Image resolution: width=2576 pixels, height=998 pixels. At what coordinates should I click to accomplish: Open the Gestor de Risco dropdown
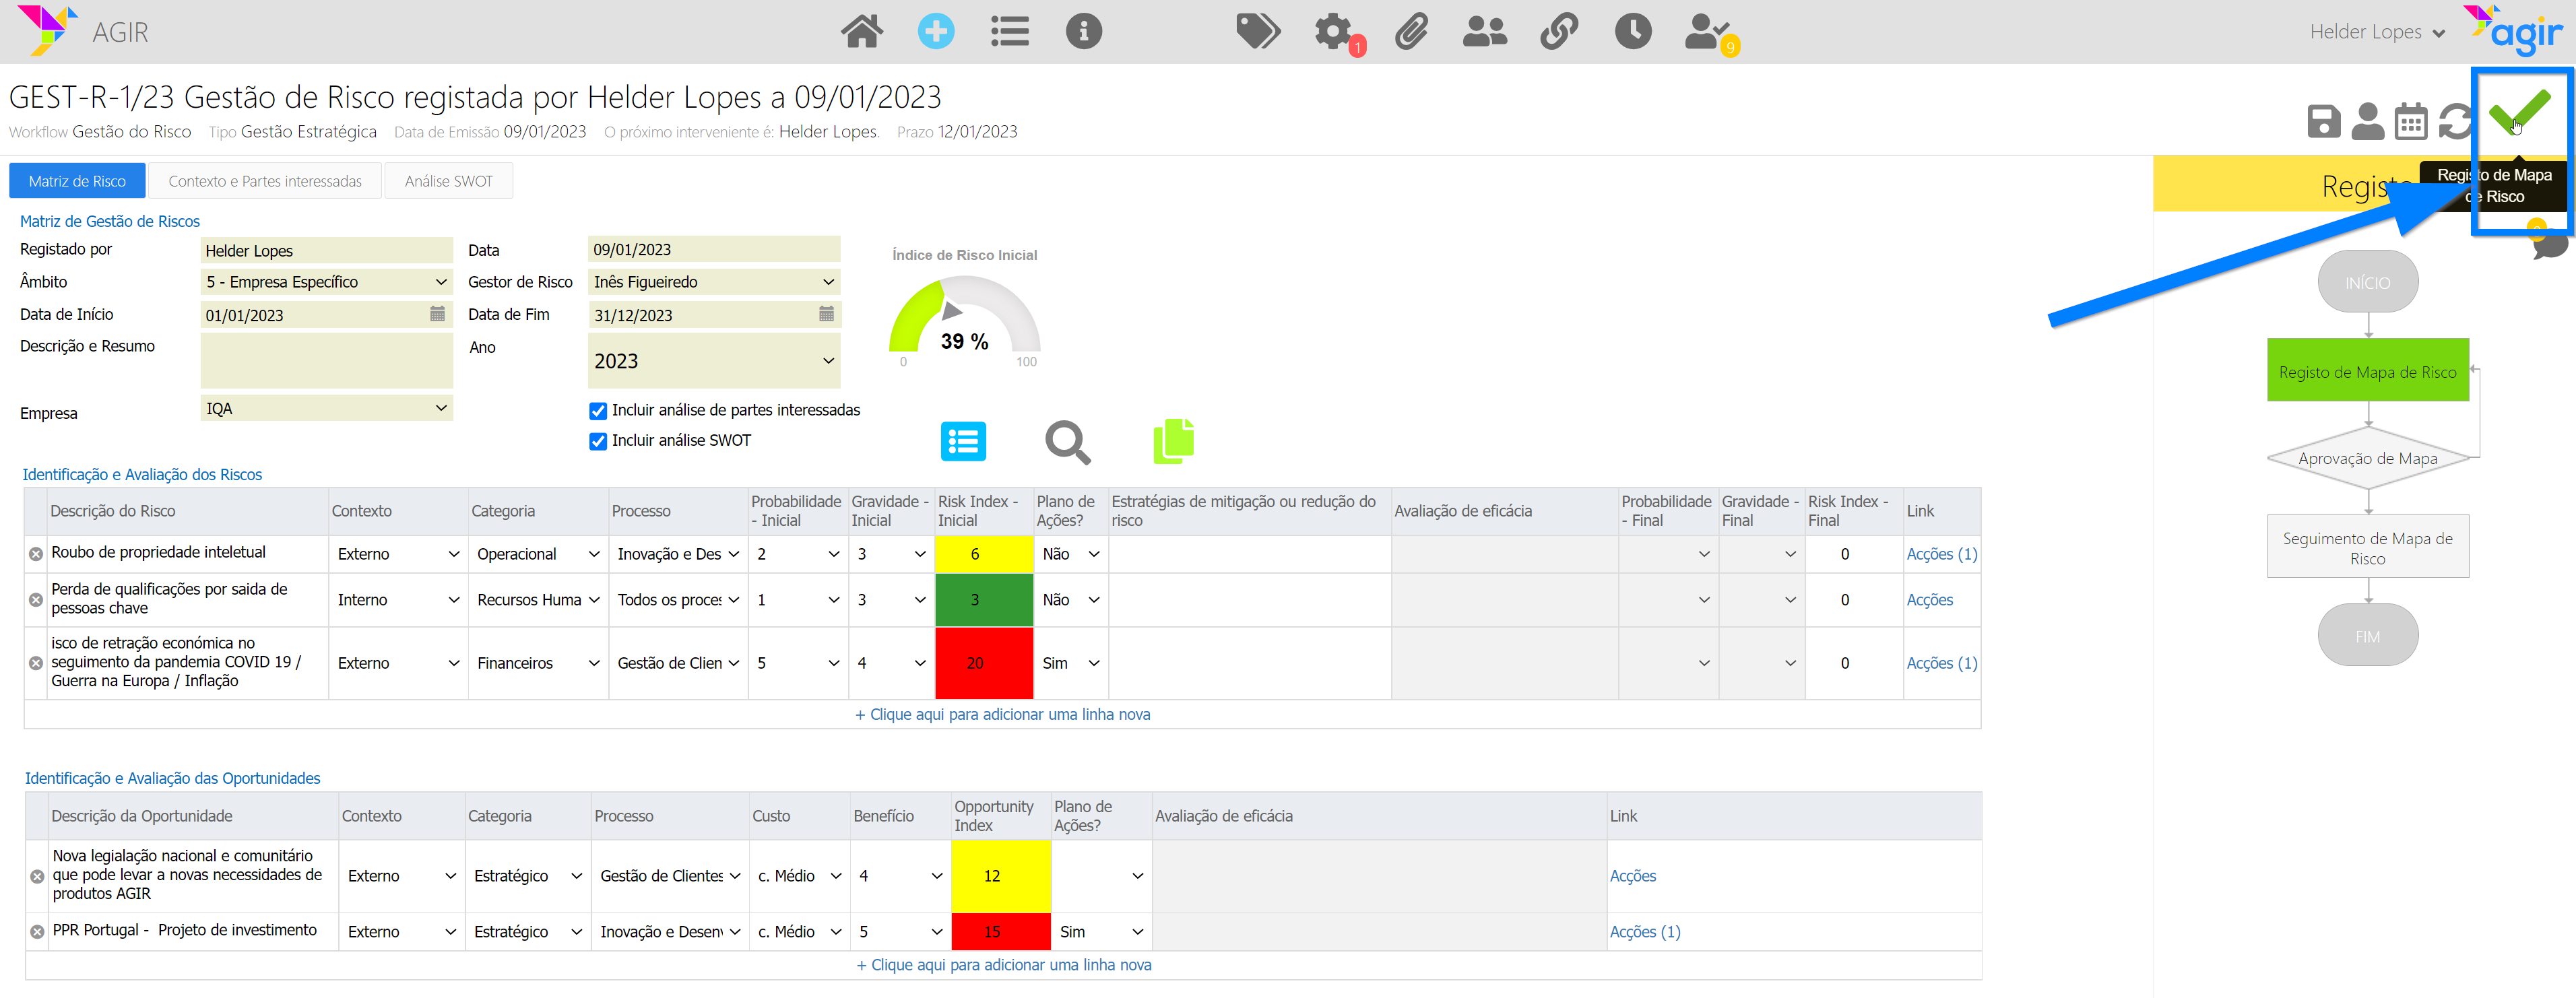tap(714, 282)
